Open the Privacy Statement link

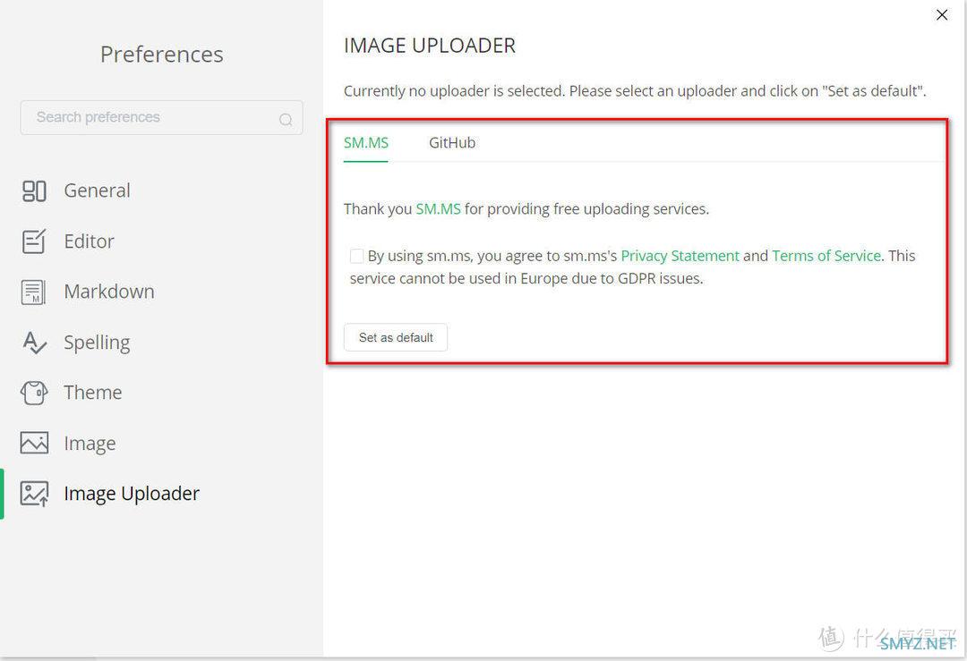tap(680, 256)
